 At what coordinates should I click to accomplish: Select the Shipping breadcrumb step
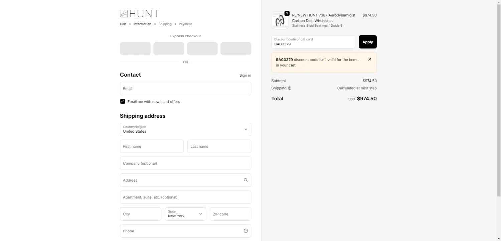165,24
